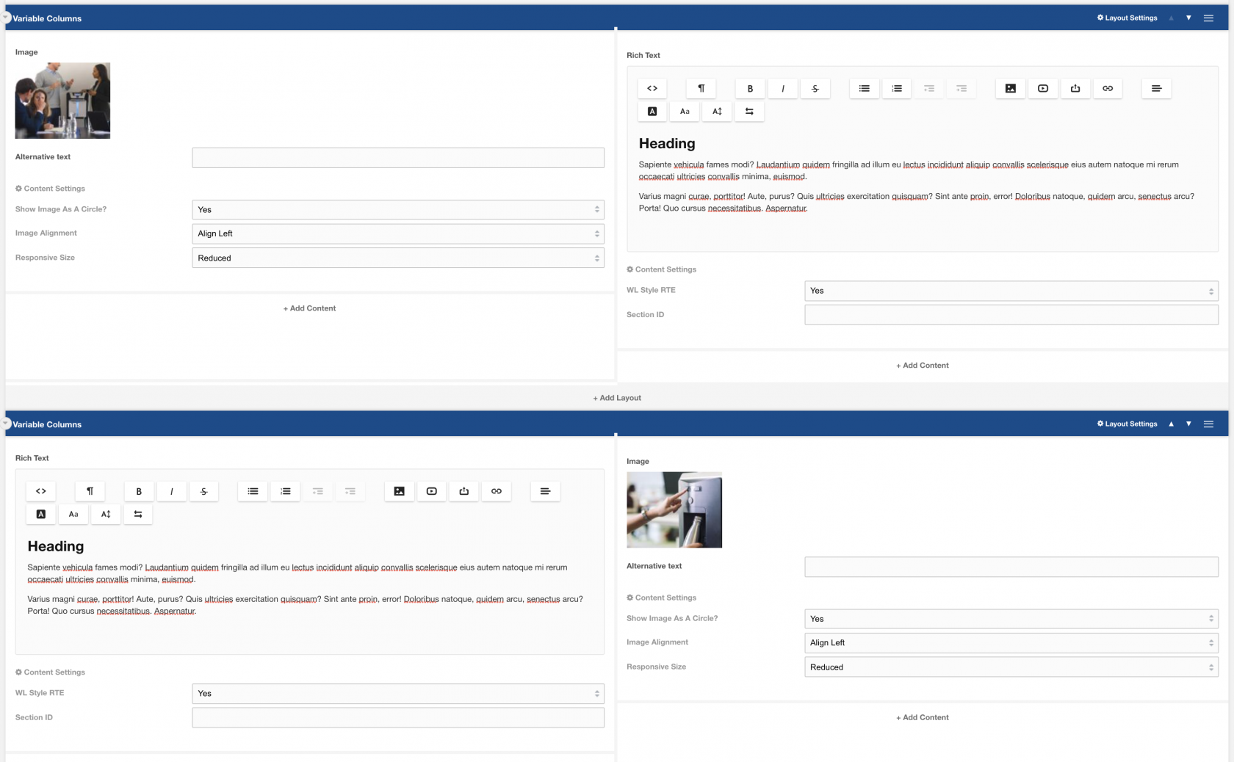Image resolution: width=1234 pixels, height=762 pixels.
Task: Insert link in top Rich Text editor
Action: 1108,88
